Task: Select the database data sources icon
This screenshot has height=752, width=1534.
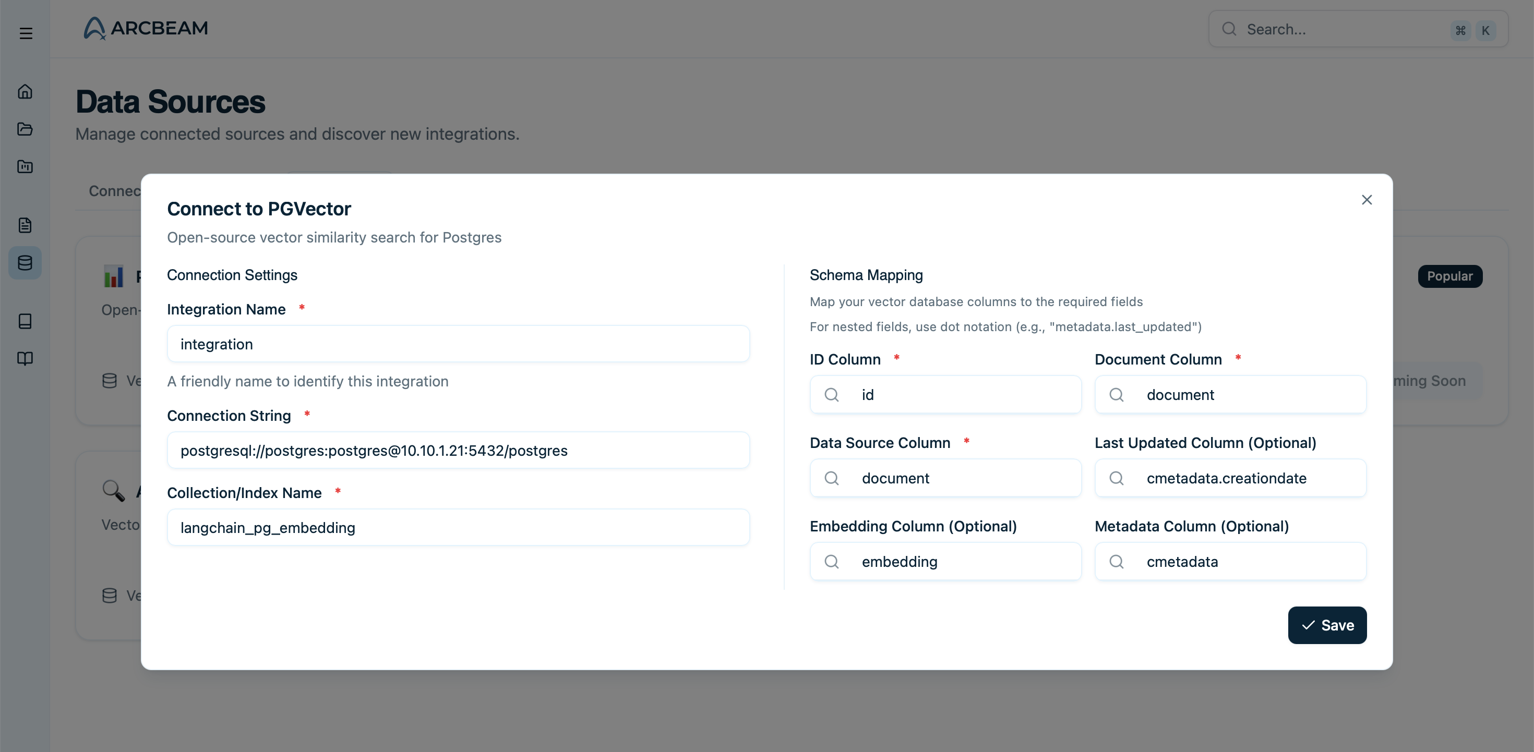Action: pyautogui.click(x=25, y=263)
